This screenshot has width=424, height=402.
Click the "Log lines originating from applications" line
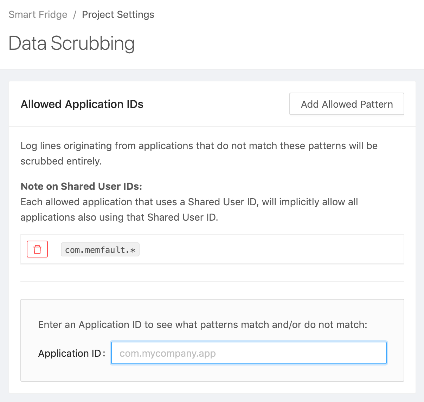pos(199,146)
